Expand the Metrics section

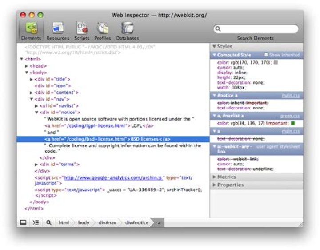point(214,177)
